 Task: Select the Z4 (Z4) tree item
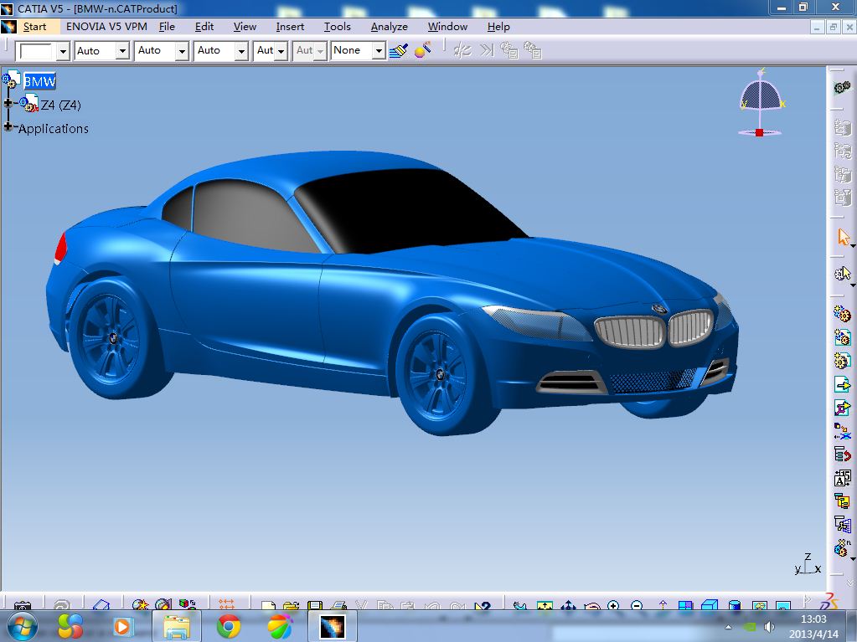pos(60,105)
